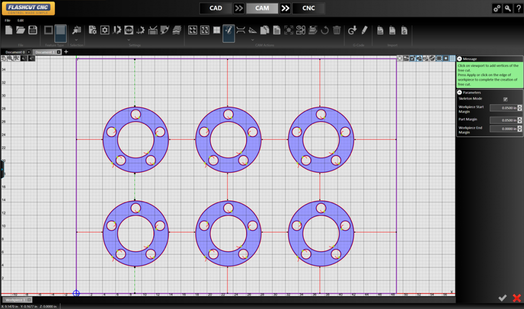Uncheck the Skeleton Mode checkbox
The height and width of the screenshot is (309, 524).
coord(506,99)
